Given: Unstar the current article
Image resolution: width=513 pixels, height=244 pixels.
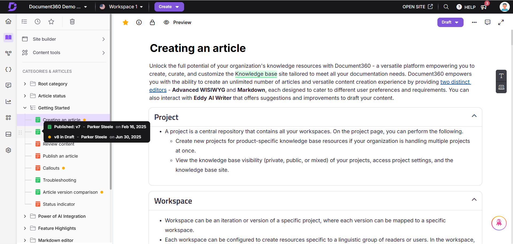Looking at the screenshot, I should tap(126, 22).
